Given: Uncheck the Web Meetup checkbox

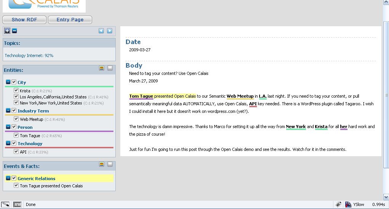Looking at the screenshot, I should click(x=16, y=119).
